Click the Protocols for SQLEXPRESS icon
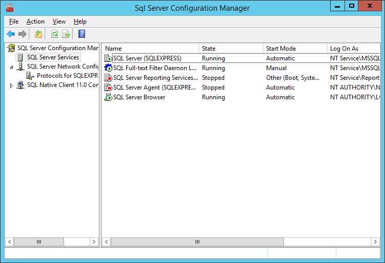The image size is (385, 263). pyautogui.click(x=30, y=76)
